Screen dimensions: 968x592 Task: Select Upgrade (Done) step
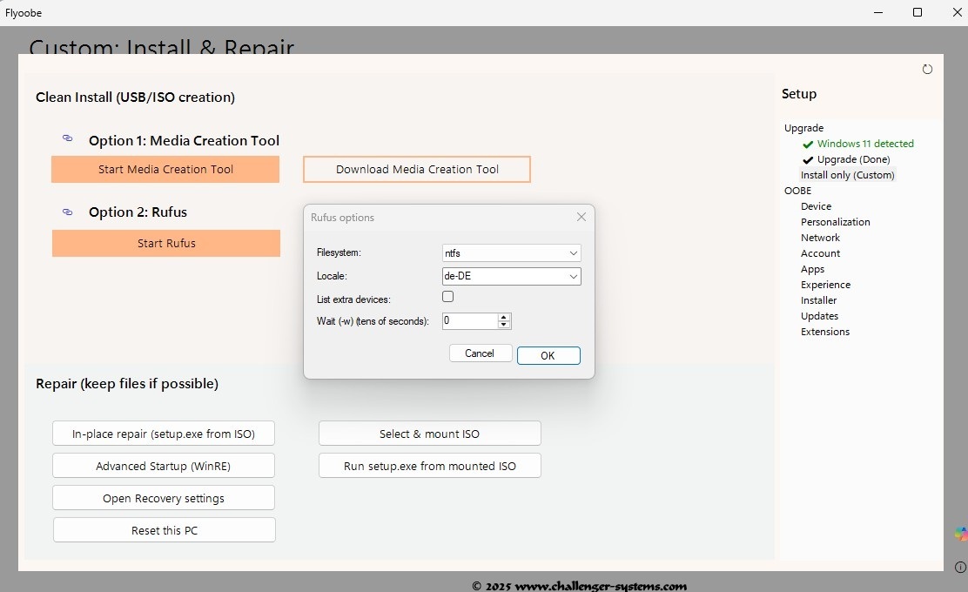click(853, 159)
